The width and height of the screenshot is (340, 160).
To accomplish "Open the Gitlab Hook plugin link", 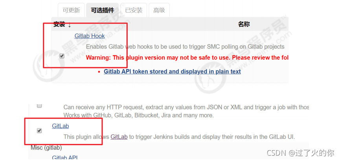I will [90, 36].
